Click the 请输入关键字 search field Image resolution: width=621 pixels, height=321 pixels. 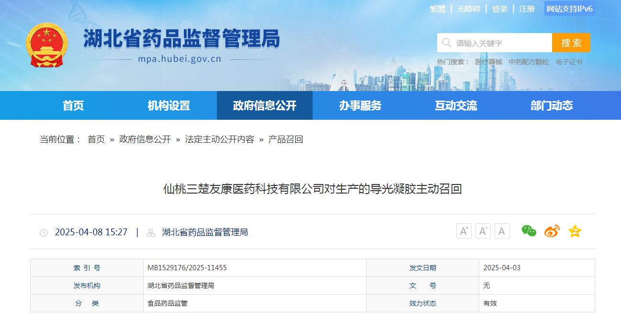coord(500,43)
